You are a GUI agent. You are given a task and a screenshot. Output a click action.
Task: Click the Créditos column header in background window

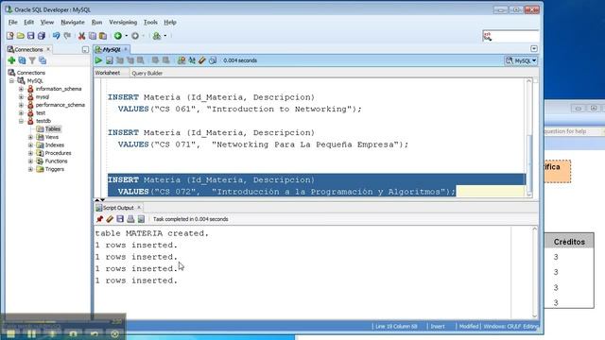click(569, 242)
